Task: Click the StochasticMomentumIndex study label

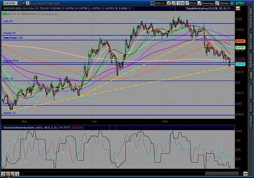Action: [30, 128]
